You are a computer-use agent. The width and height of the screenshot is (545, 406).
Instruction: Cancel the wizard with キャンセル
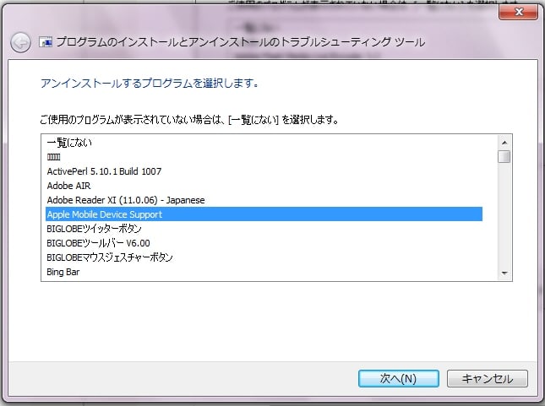(x=488, y=378)
